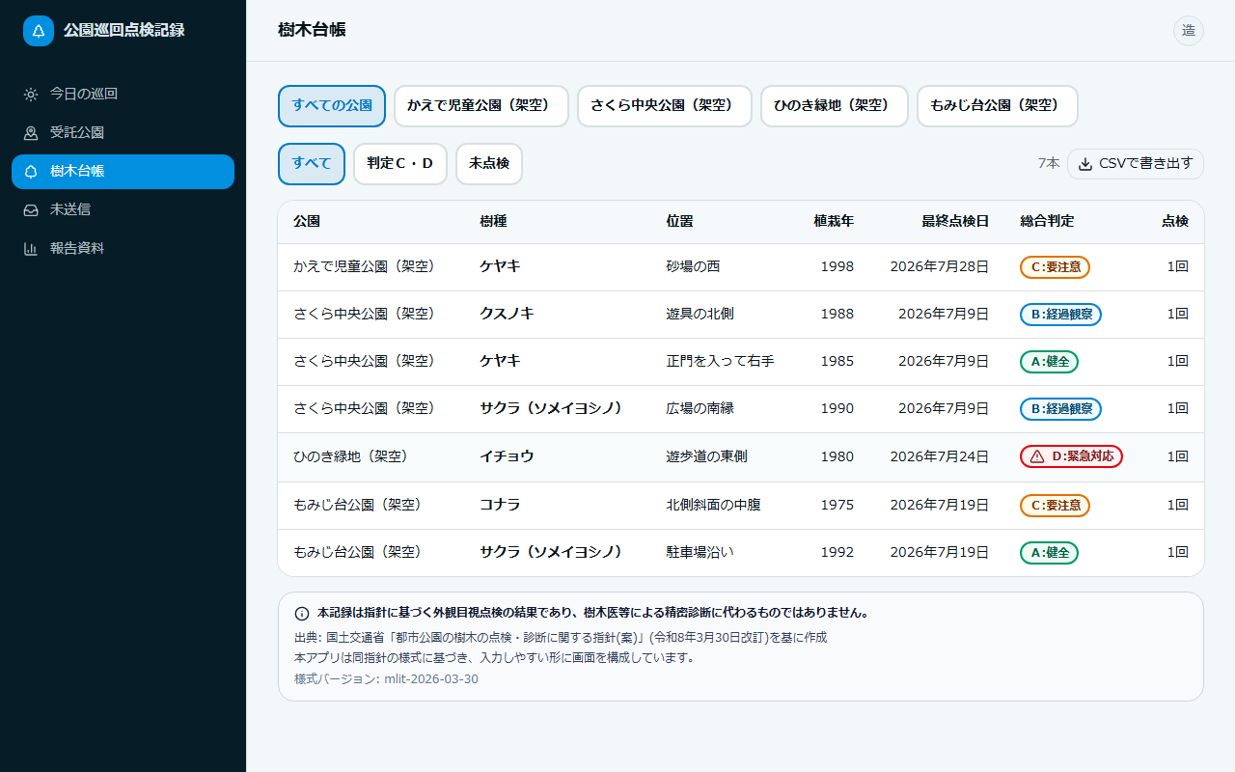Click the 2026年7月24日 inspection date

[x=939, y=457]
